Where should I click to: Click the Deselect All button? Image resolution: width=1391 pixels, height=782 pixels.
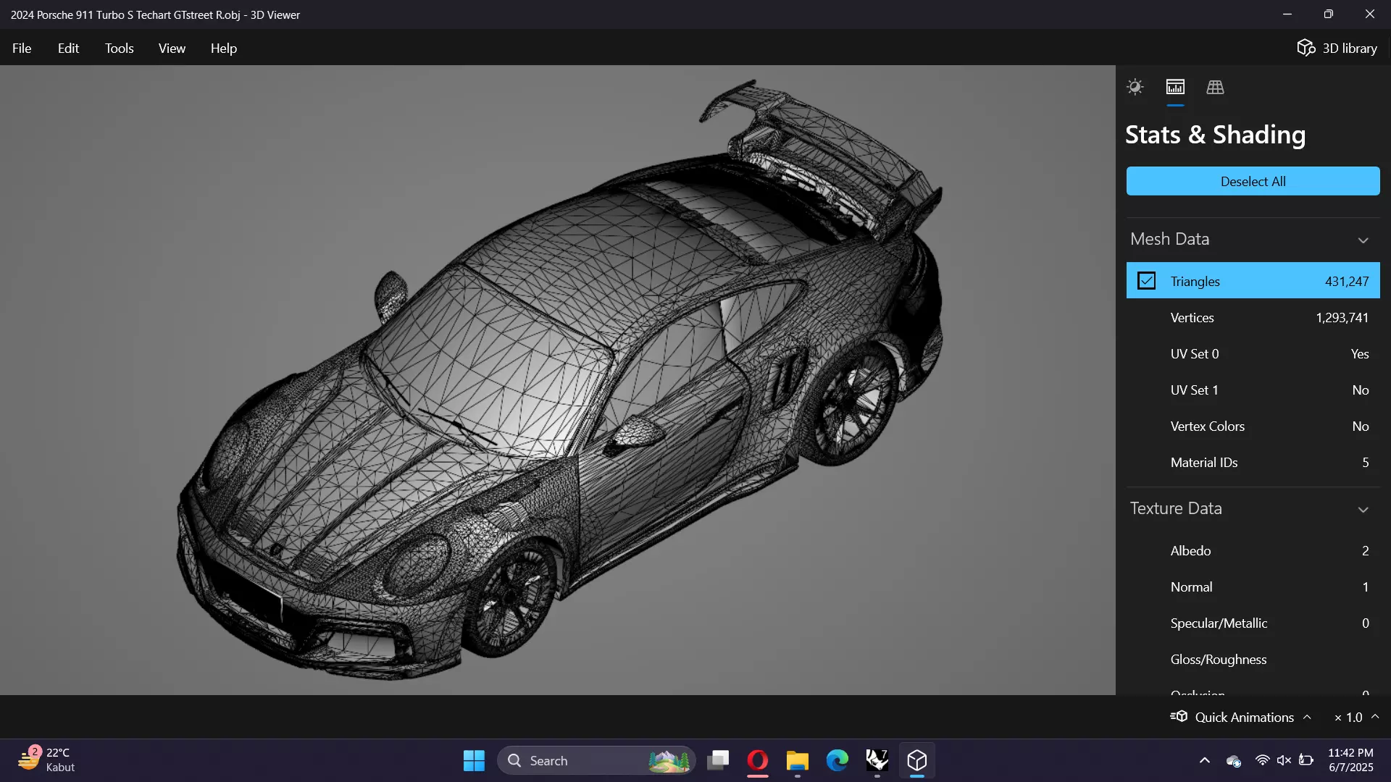tap(1253, 181)
